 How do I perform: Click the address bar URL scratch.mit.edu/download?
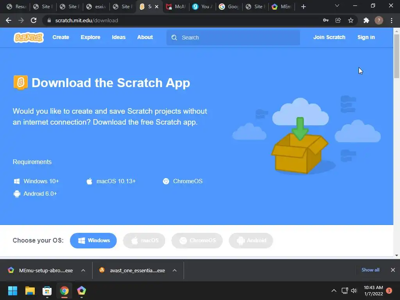[86, 20]
